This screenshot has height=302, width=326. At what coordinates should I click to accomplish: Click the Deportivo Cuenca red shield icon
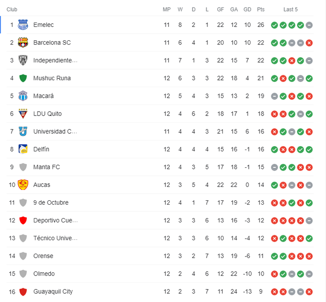tap(23, 221)
